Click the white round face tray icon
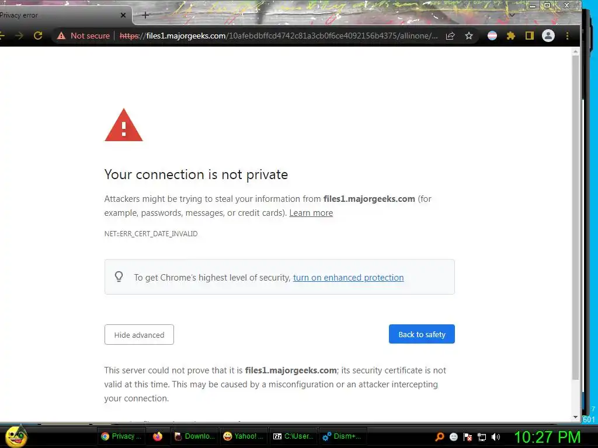598x448 pixels. coord(453,437)
